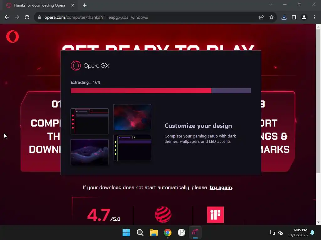Click the browser forward arrow
The image size is (321, 240).
pyautogui.click(x=17, y=17)
